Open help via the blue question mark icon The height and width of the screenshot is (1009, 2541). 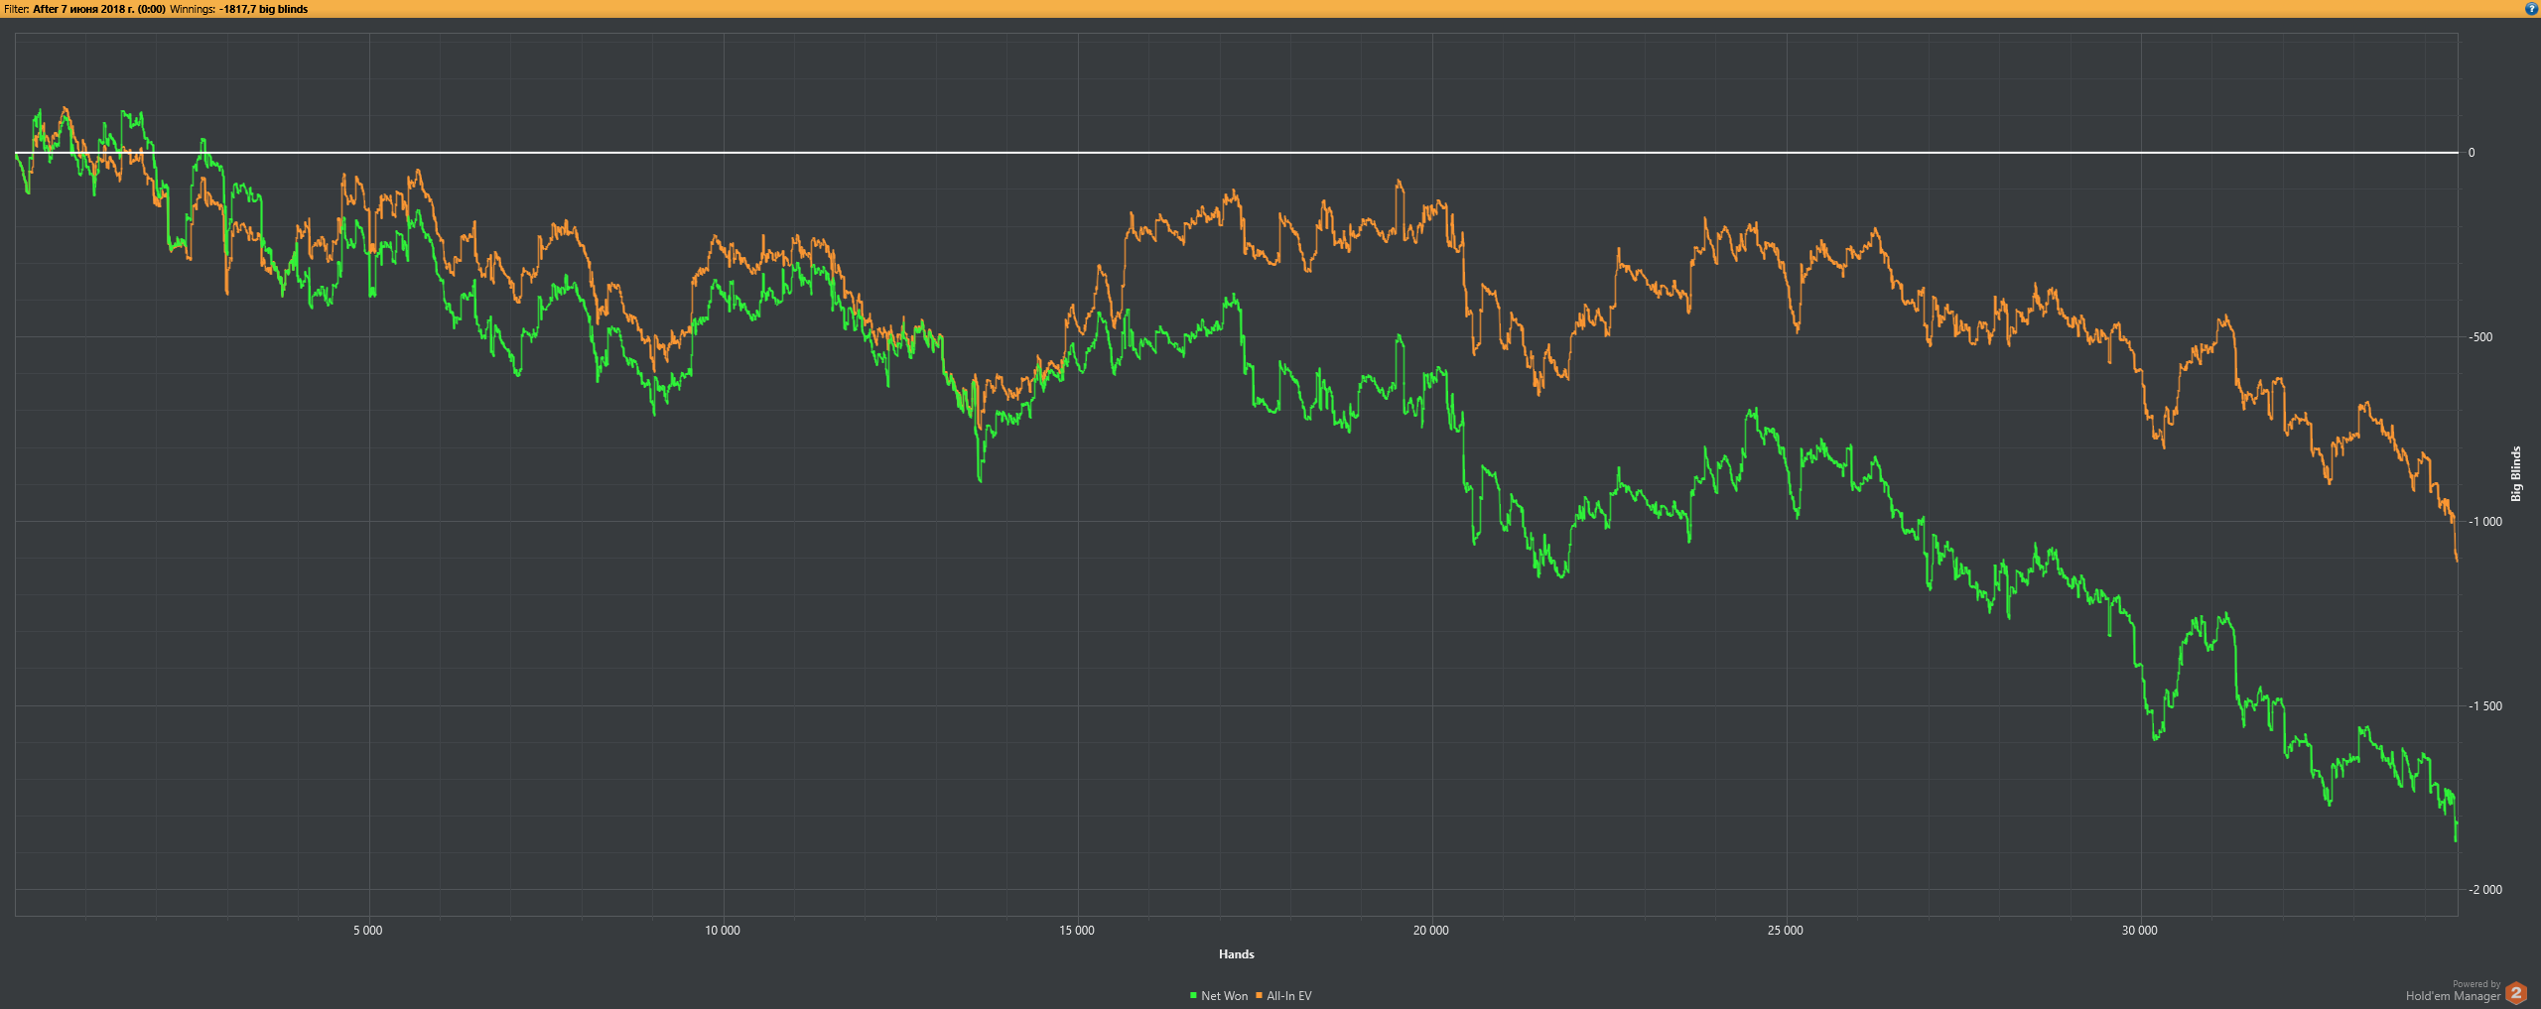[x=2531, y=9]
